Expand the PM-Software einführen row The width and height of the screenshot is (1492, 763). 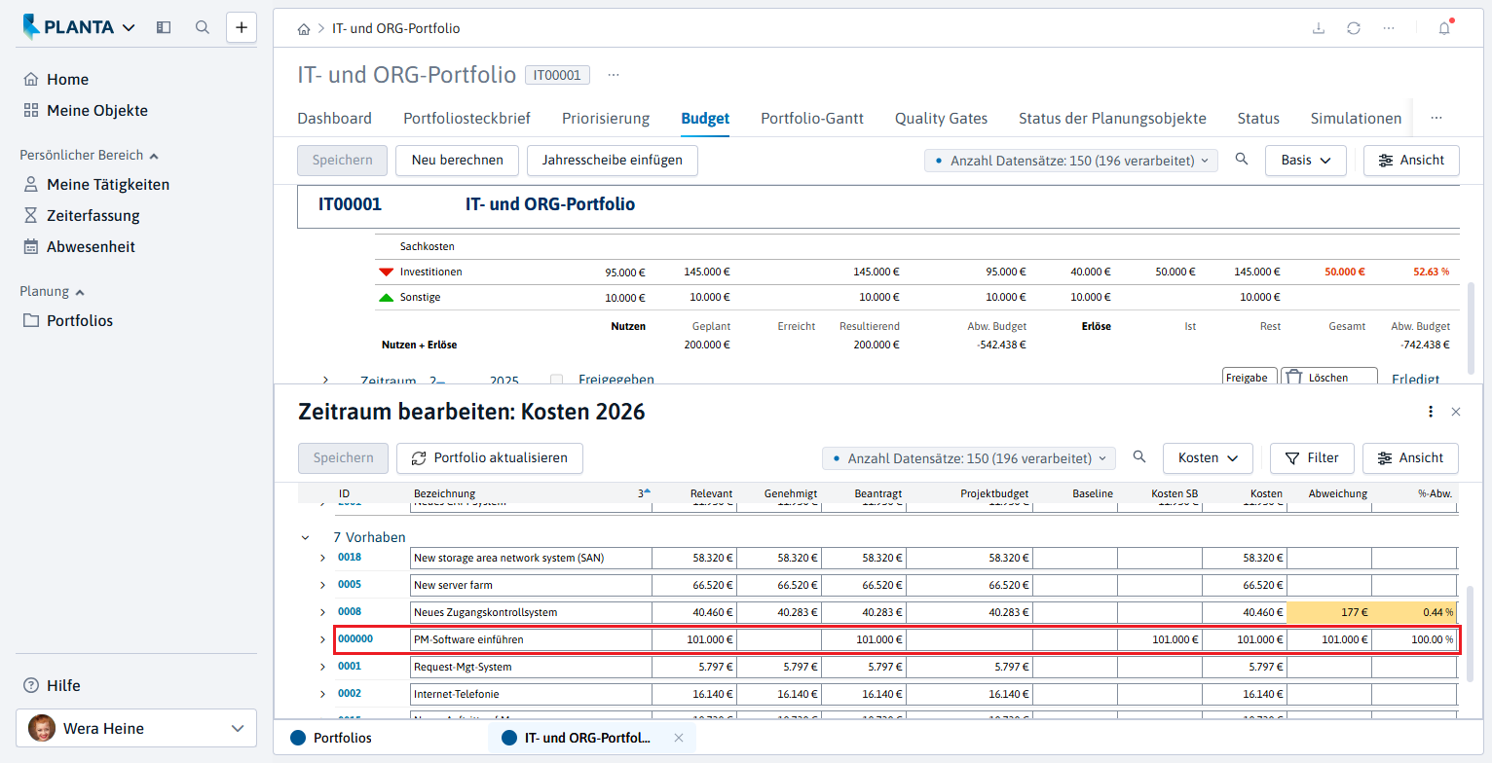(x=322, y=639)
